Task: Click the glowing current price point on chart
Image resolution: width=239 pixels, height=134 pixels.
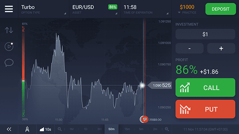Action: pos(142,85)
